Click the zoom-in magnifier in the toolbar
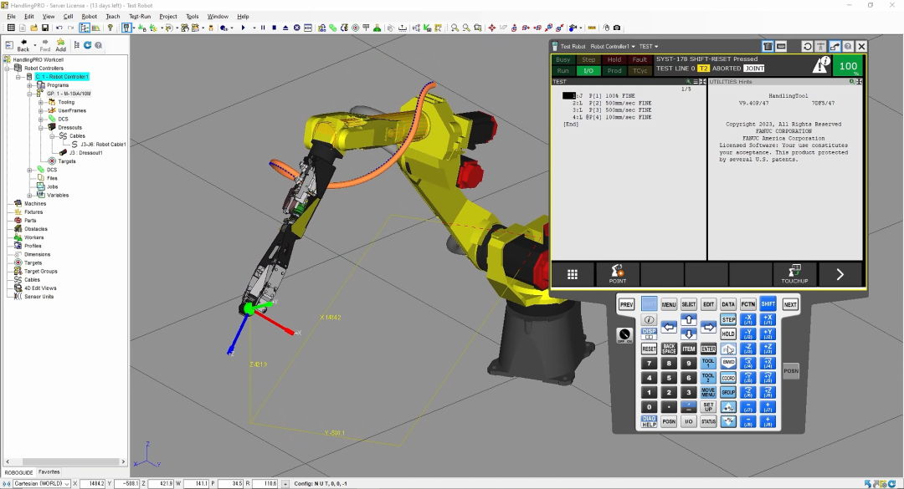The height and width of the screenshot is (489, 904). pos(455,28)
